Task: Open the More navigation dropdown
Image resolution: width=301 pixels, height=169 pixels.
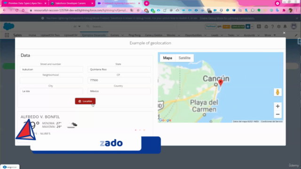Action: click(270, 35)
